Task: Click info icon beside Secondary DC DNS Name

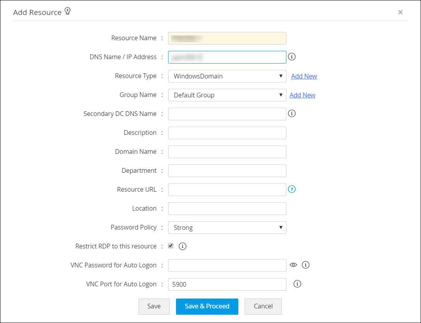Action: pos(292,114)
